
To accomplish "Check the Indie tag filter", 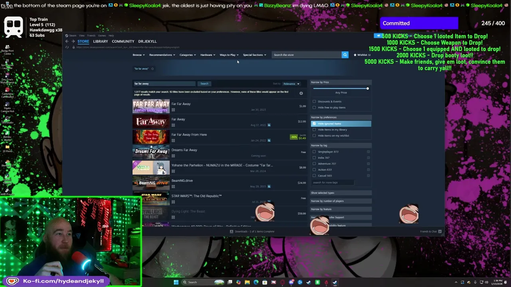I will click(x=314, y=158).
